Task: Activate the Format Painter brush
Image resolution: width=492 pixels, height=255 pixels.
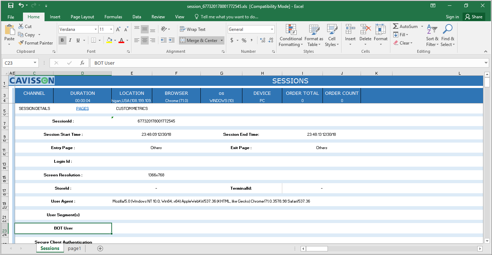Action: point(35,43)
